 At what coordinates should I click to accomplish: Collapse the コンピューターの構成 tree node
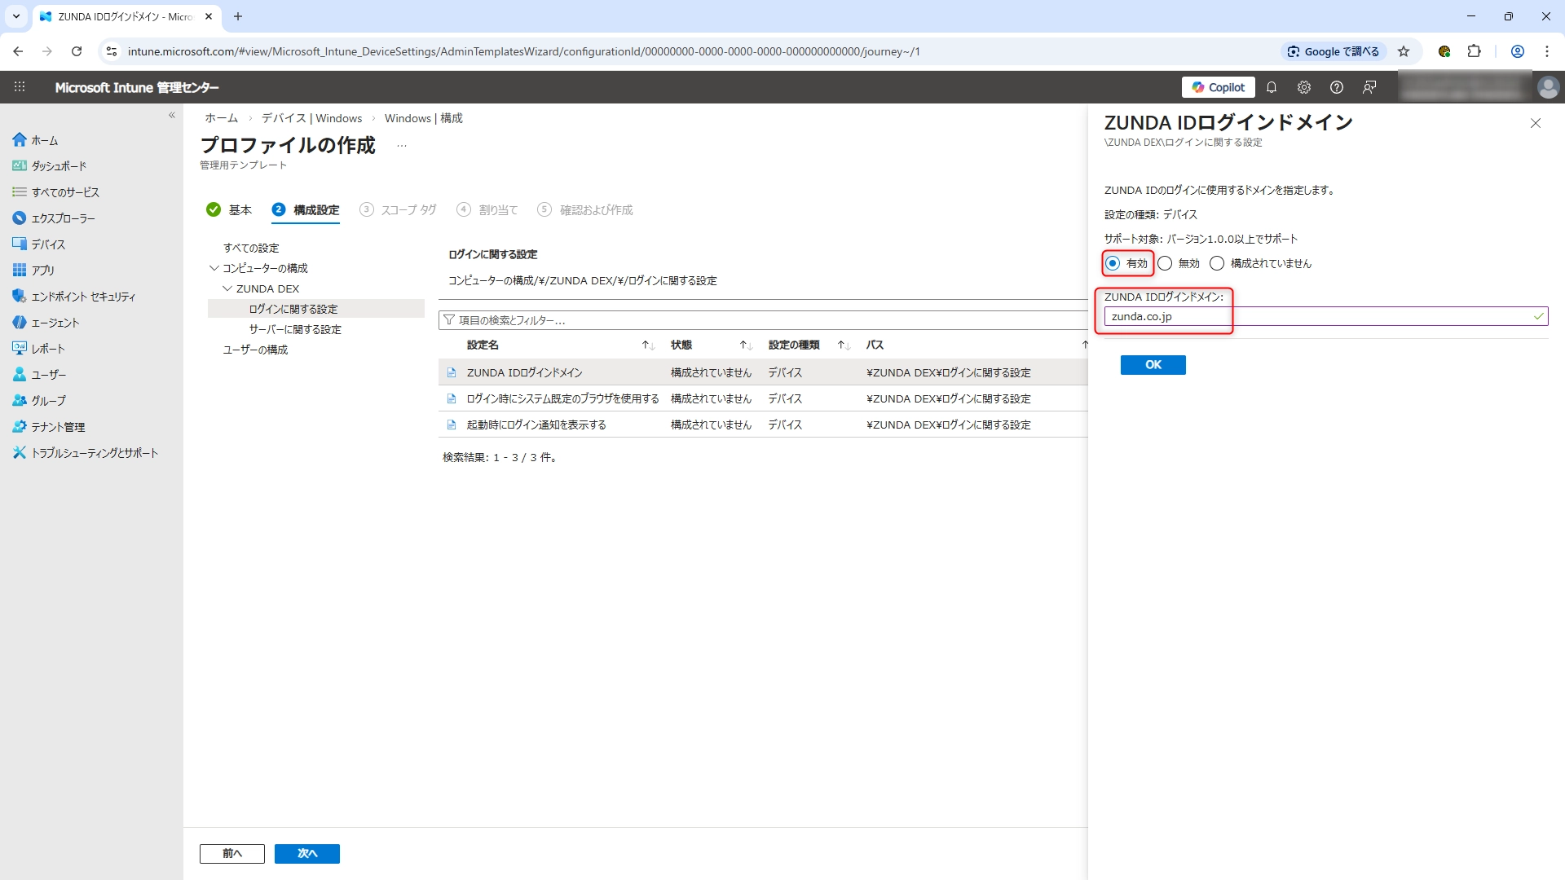point(214,268)
